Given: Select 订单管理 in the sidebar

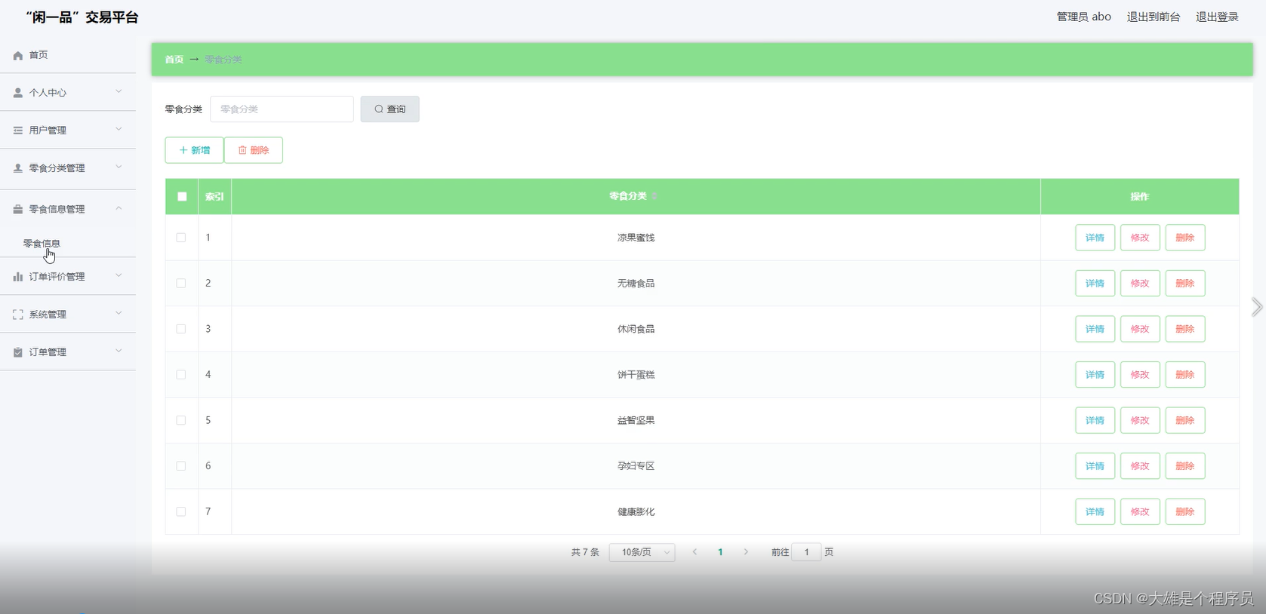Looking at the screenshot, I should 48,352.
